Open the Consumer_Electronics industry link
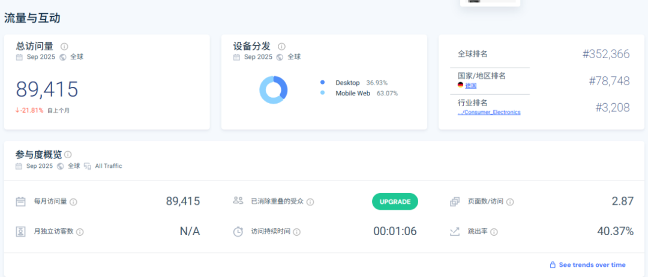Image resolution: width=648 pixels, height=277 pixels. click(x=488, y=112)
